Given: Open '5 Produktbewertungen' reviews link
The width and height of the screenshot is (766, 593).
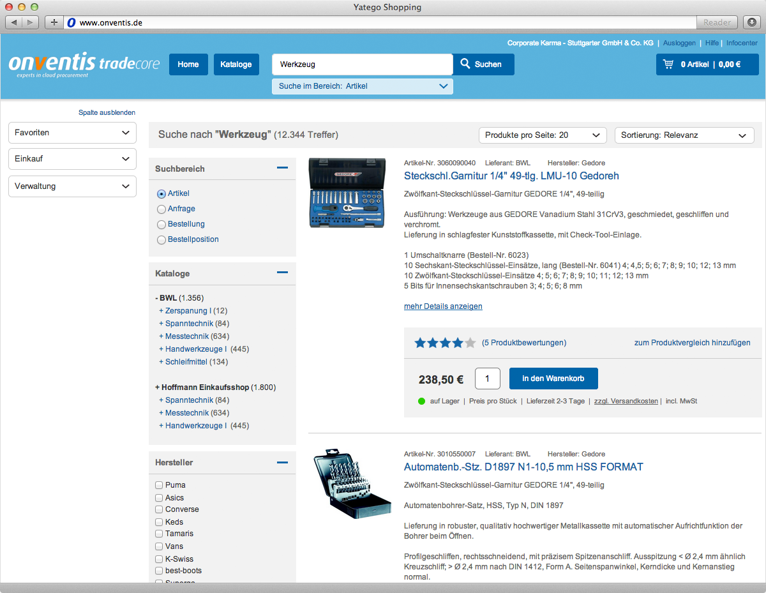Looking at the screenshot, I should tap(524, 343).
